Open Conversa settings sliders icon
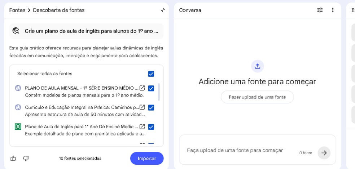Viewport: 355px width, 169px height. point(320,10)
